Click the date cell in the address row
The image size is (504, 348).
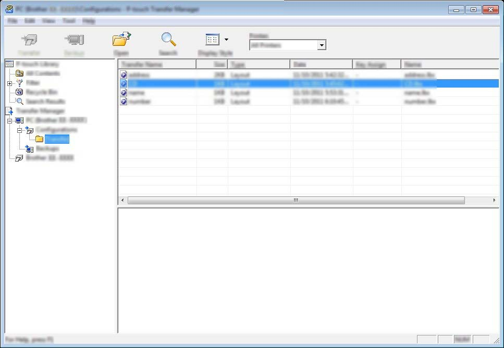pyautogui.click(x=321, y=75)
